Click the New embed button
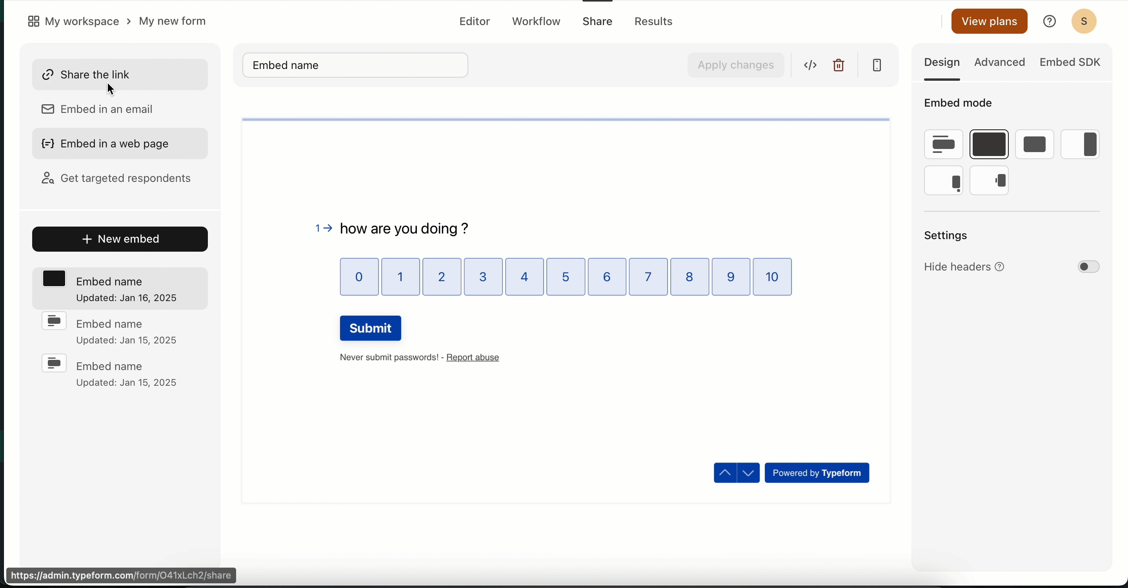The image size is (1128, 588). click(120, 239)
